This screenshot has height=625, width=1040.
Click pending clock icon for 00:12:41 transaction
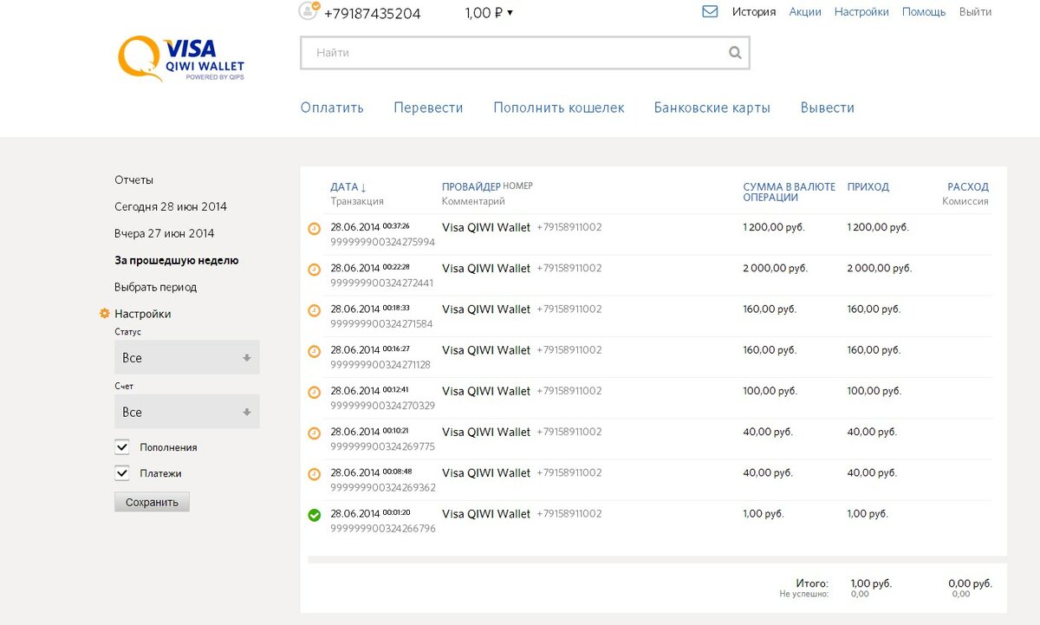point(315,393)
